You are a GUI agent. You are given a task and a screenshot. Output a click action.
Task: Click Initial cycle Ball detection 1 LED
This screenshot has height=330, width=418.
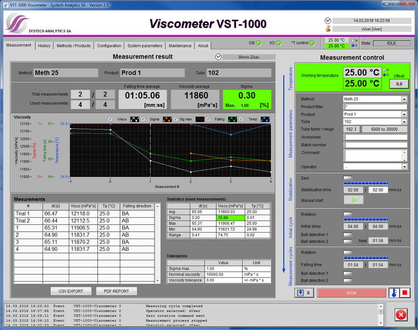click(x=348, y=234)
